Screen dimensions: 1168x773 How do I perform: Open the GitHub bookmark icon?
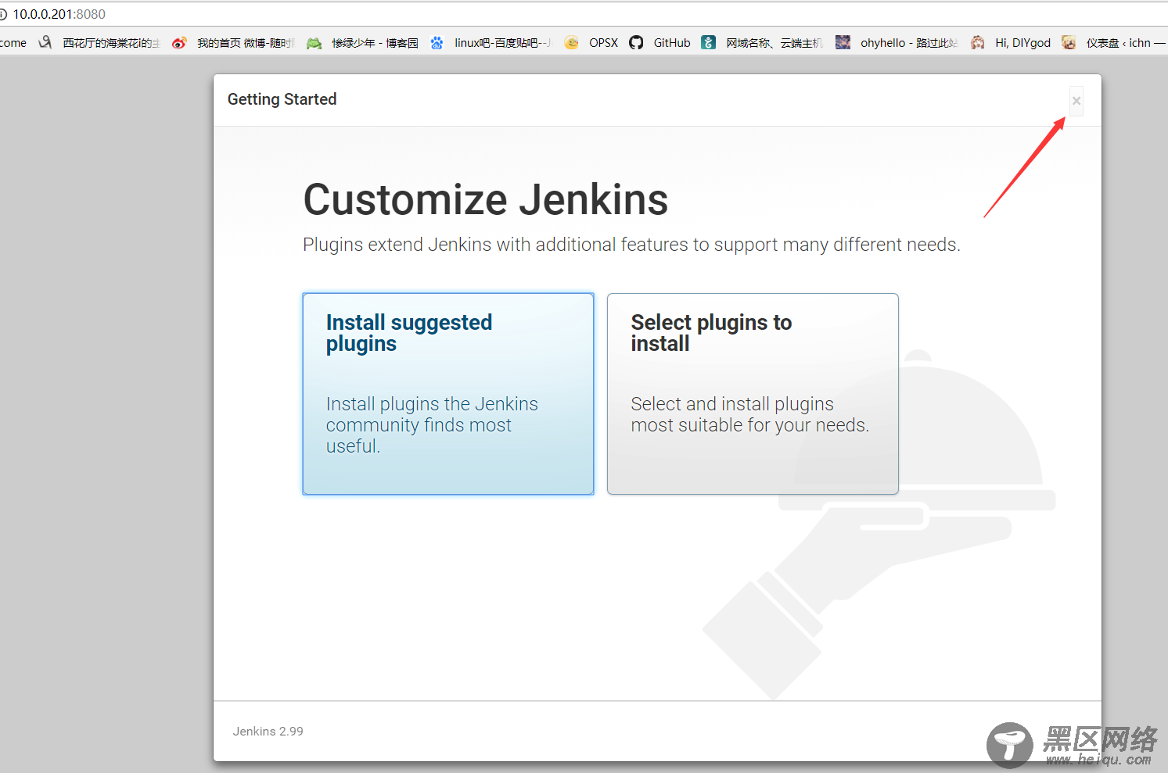[636, 43]
